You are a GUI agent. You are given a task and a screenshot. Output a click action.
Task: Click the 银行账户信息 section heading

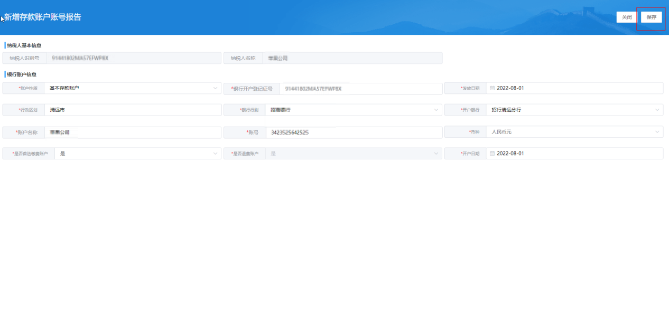tap(22, 74)
